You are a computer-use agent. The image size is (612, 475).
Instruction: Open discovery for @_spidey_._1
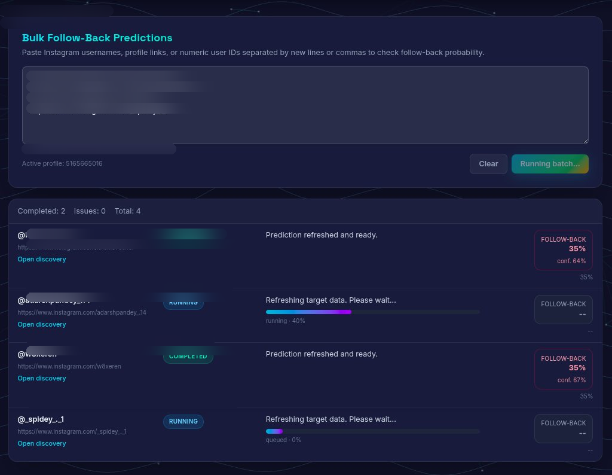(x=42, y=443)
